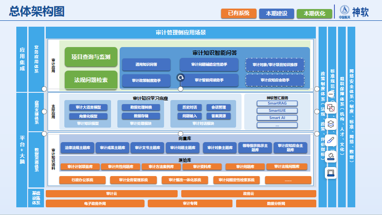Select the 电子政务外网 bar
Viewport: 382px width, 215px height.
[x=95, y=204]
